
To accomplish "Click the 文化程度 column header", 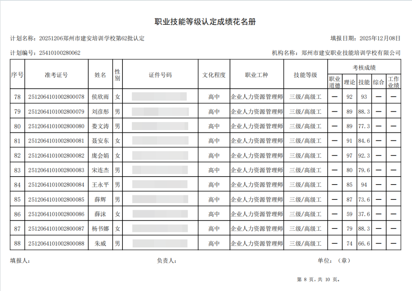I will tap(214, 75).
